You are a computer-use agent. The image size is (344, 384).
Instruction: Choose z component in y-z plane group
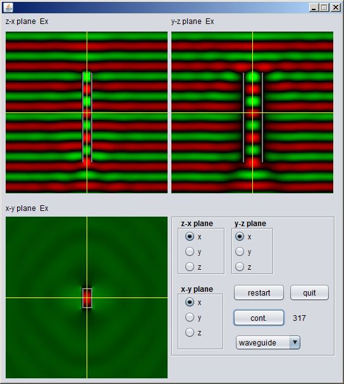[x=240, y=267]
